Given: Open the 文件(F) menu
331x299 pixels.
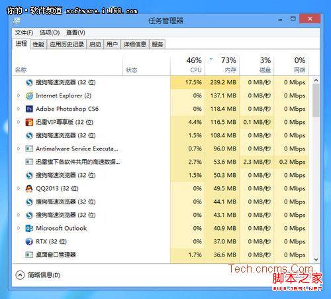Looking at the screenshot, I should tap(24, 32).
